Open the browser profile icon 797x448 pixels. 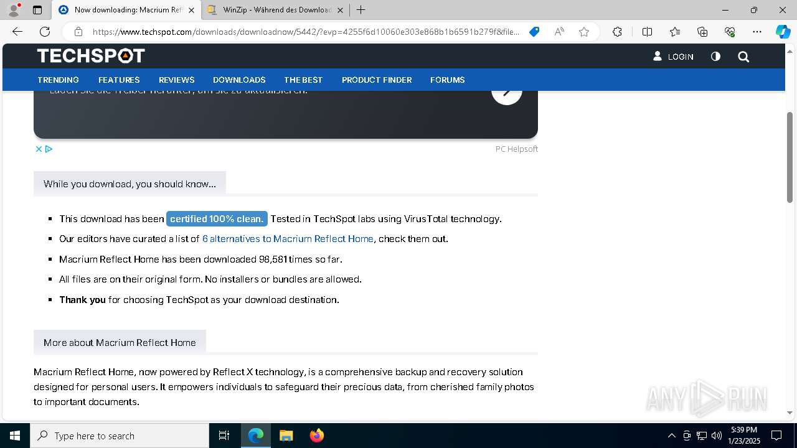pyautogui.click(x=14, y=10)
